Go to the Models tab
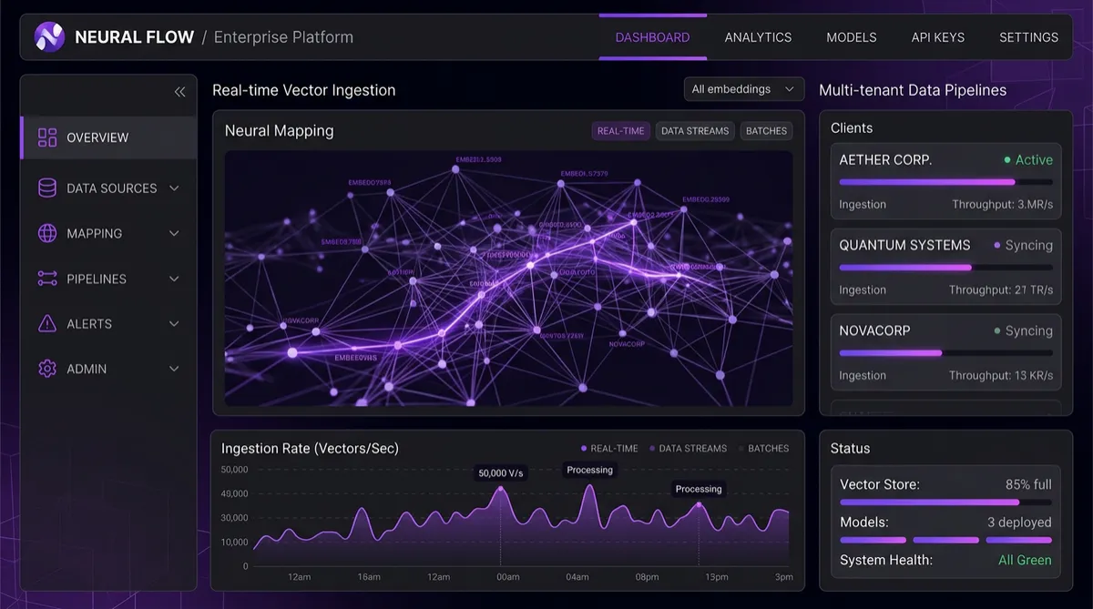1093x609 pixels. point(852,37)
